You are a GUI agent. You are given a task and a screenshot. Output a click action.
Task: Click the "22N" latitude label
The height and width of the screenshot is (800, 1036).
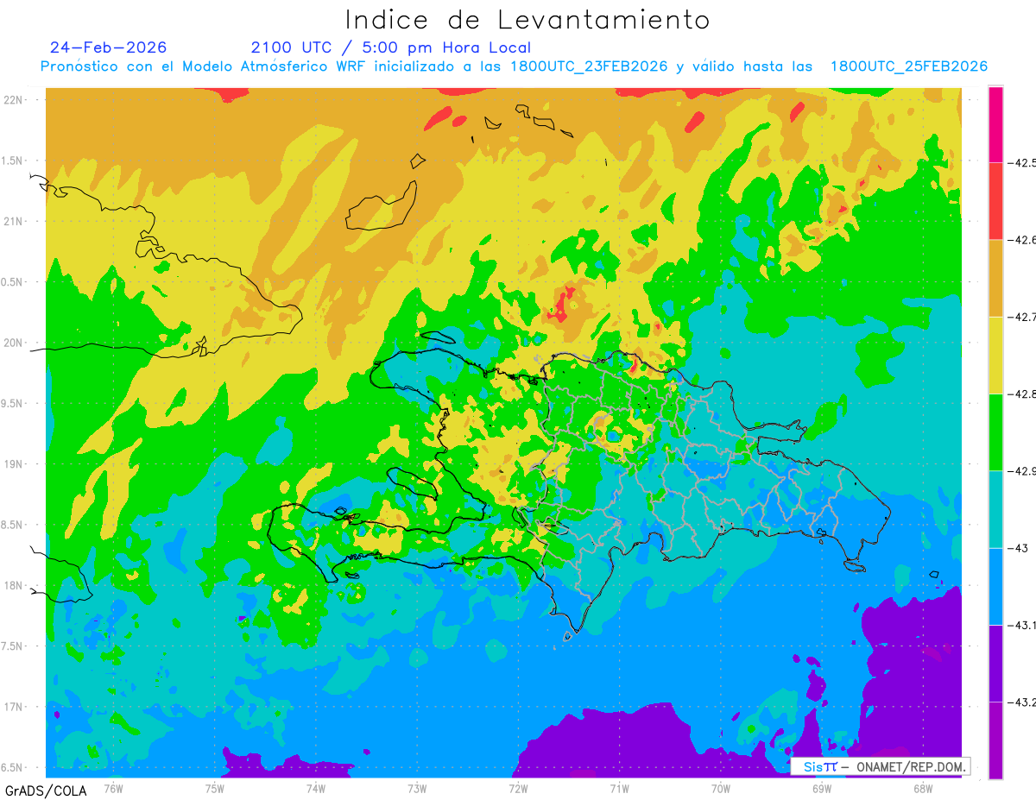15,100
